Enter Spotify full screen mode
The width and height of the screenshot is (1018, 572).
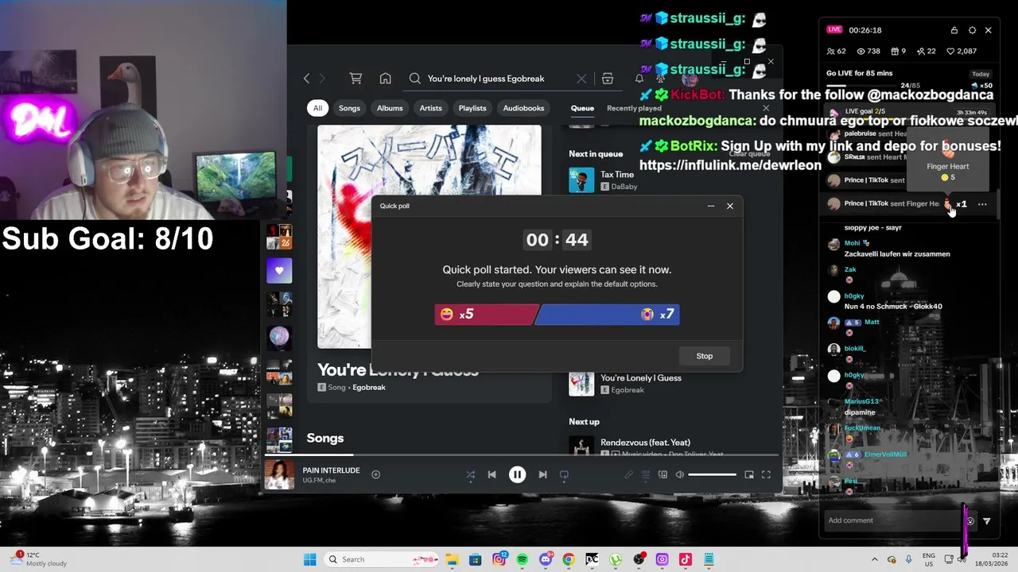[x=766, y=475]
